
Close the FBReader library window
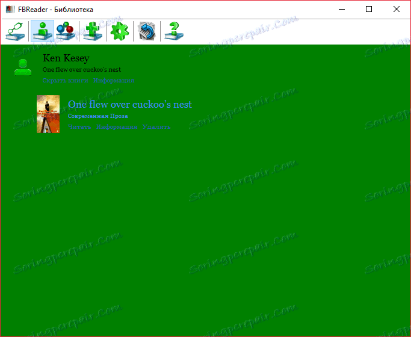pyautogui.click(x=397, y=10)
